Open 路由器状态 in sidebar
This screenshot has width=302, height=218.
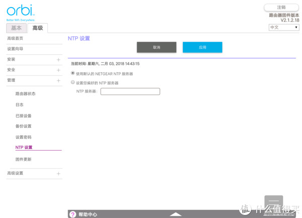[x=26, y=94]
